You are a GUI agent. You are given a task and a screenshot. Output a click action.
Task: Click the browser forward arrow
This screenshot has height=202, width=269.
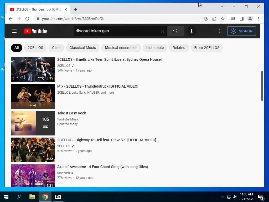(19, 19)
